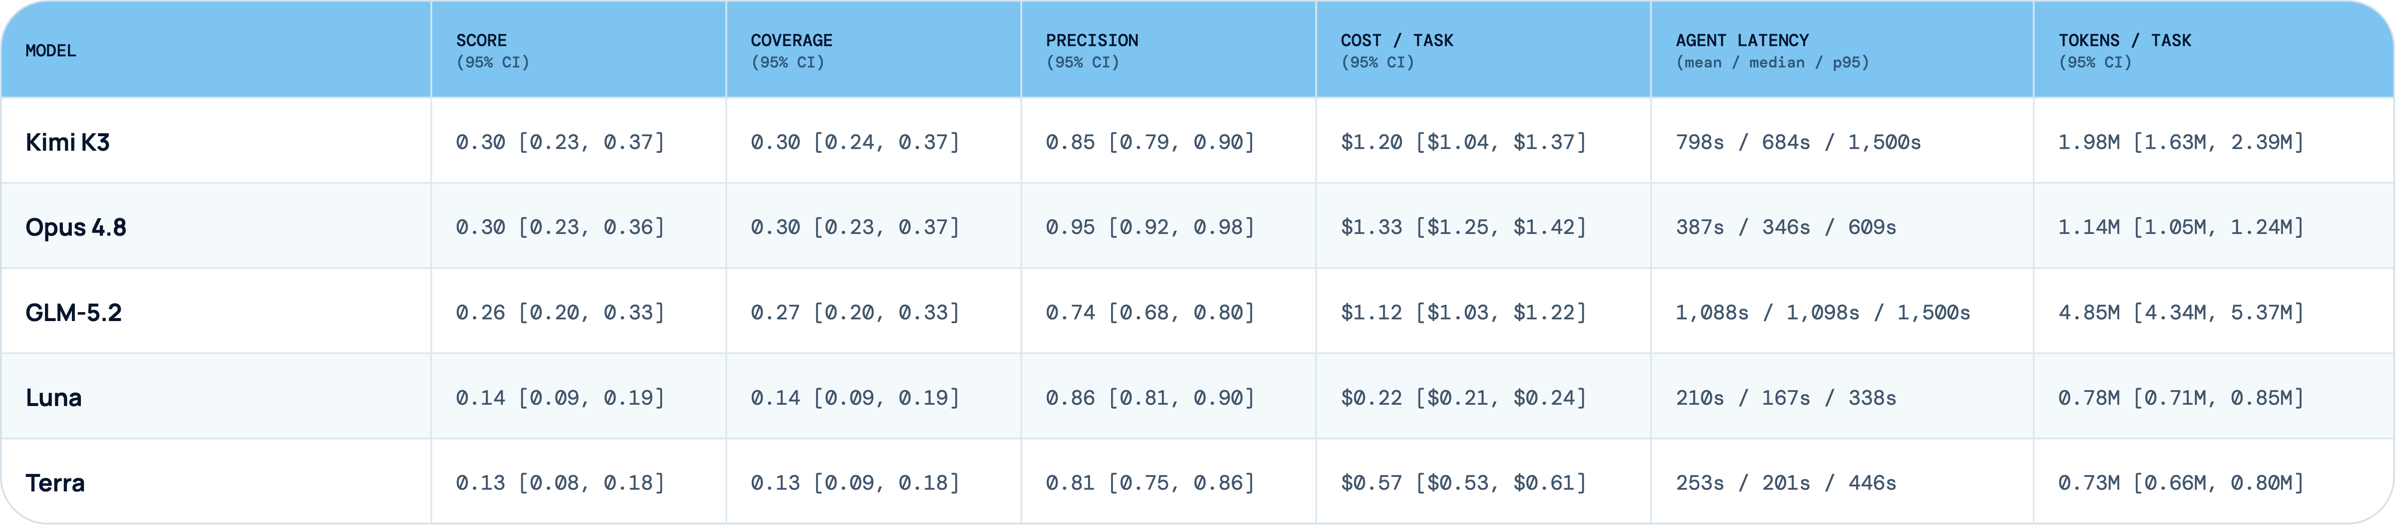Viewport: 2395px width, 526px height.
Task: Select Opus 4.8 precision value 0.95
Action: pyautogui.click(x=1071, y=227)
